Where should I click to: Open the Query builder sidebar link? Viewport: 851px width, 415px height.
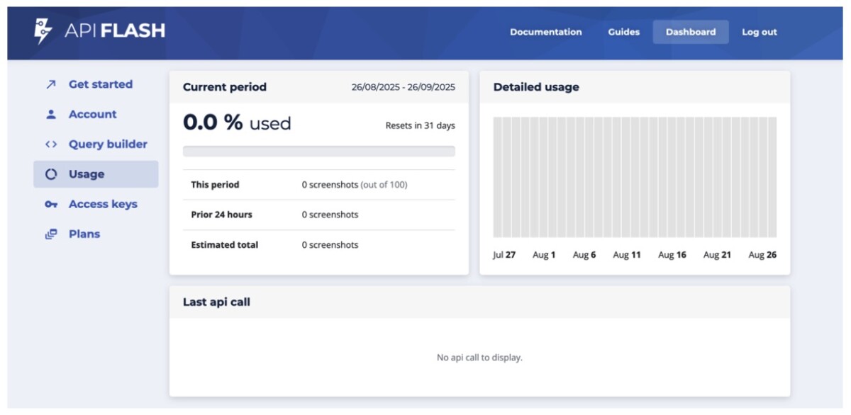(108, 144)
